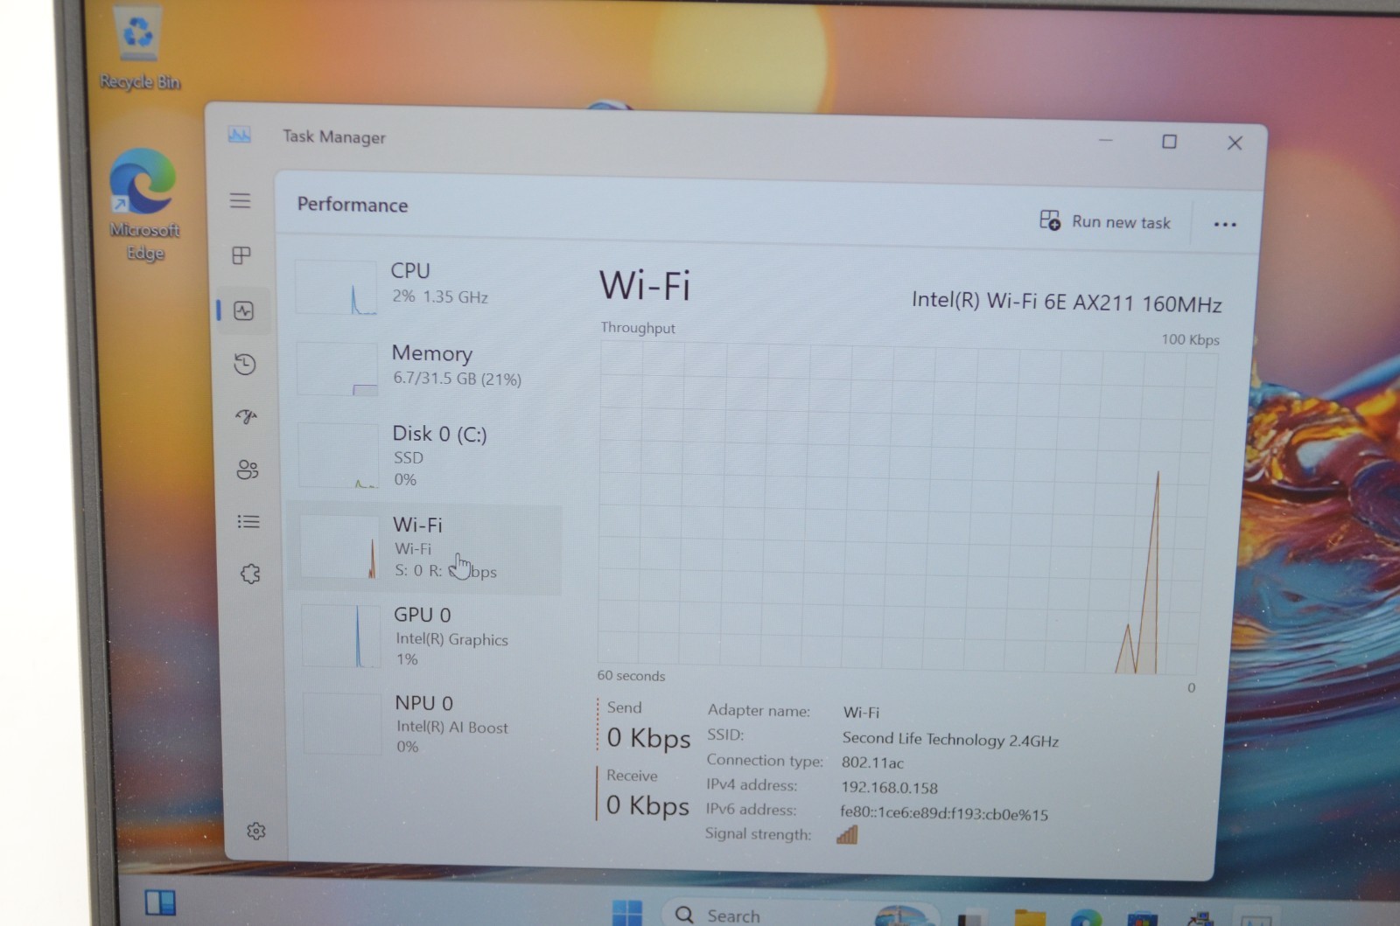Select the GPU 0 Intel Graphics entry
Screen dimensions: 1400x926
click(x=426, y=637)
